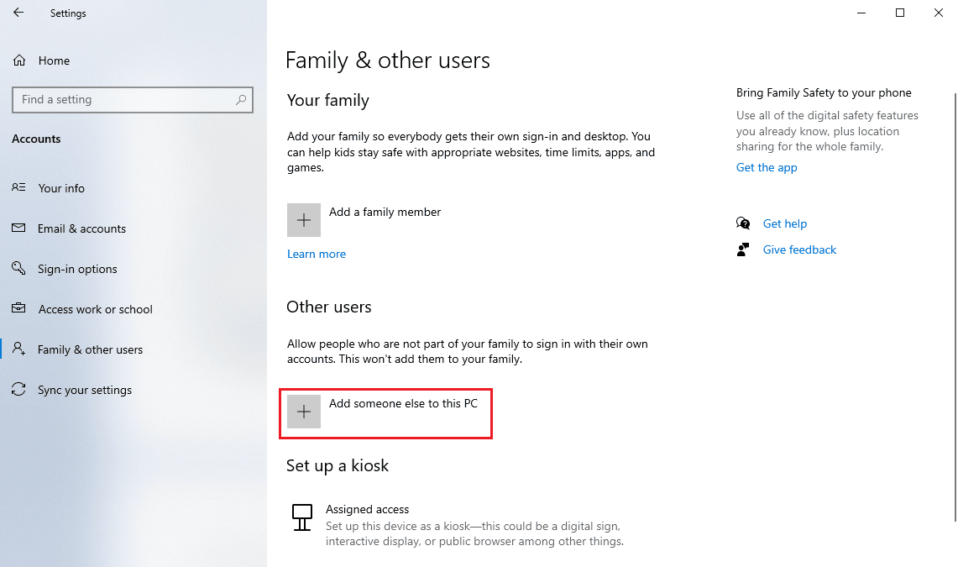Click the Email & accounts envelope icon
The image size is (958, 567).
(x=18, y=228)
